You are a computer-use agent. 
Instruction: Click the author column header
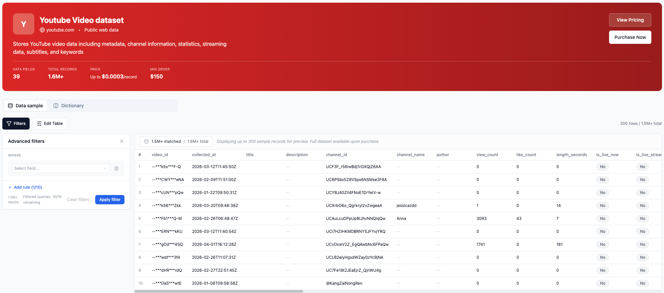(443, 155)
